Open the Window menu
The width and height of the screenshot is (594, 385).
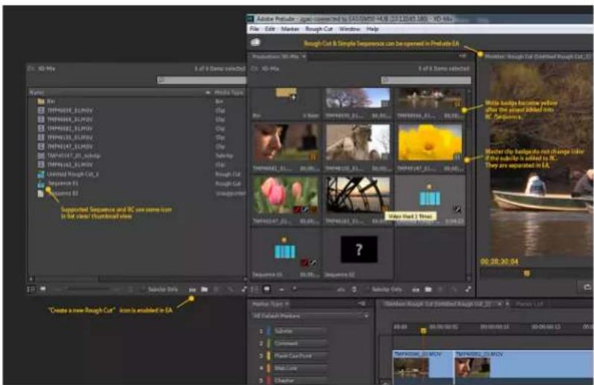349,29
